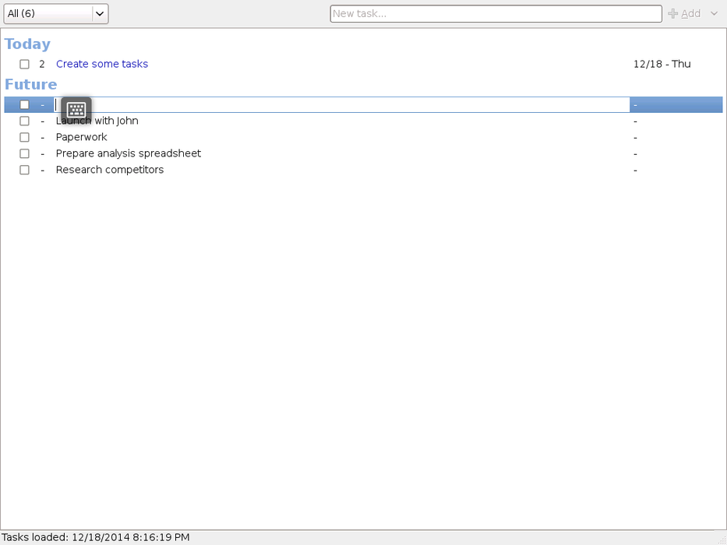This screenshot has height=545, width=727.
Task: Click the on-screen keyboard icon
Action: pyautogui.click(x=76, y=110)
